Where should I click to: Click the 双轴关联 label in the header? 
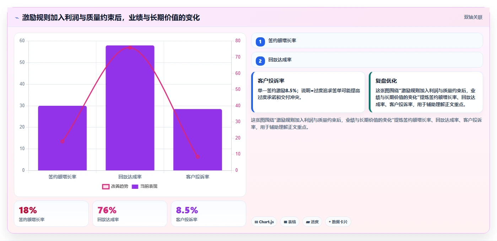473,17
